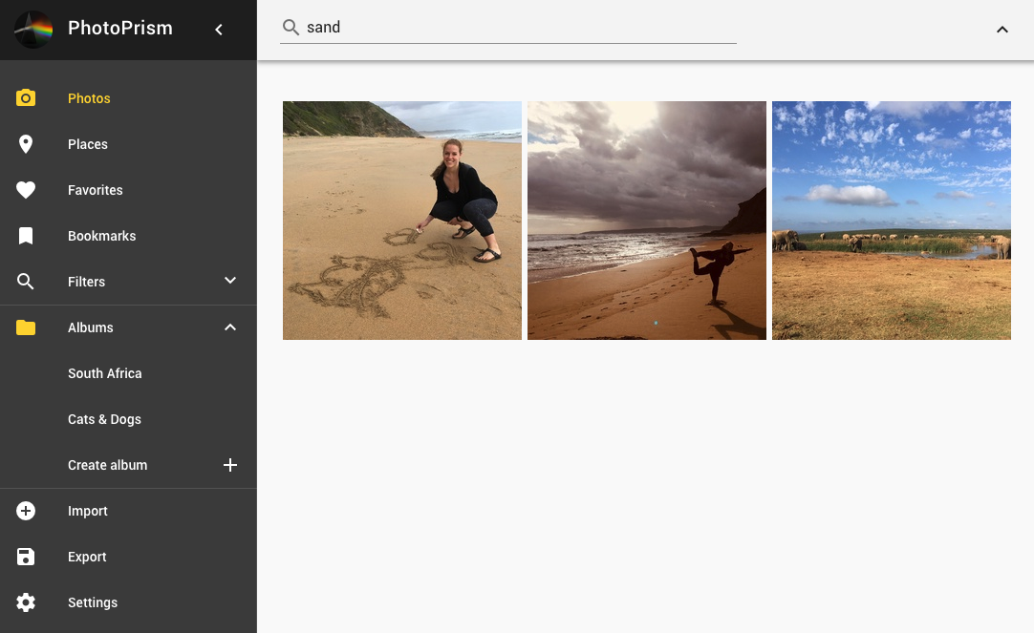Screen dimensions: 1034x633
Task: Collapse the Albums list arrow
Action: [x=229, y=327]
